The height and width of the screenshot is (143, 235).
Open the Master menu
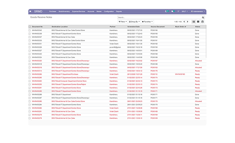99,12
